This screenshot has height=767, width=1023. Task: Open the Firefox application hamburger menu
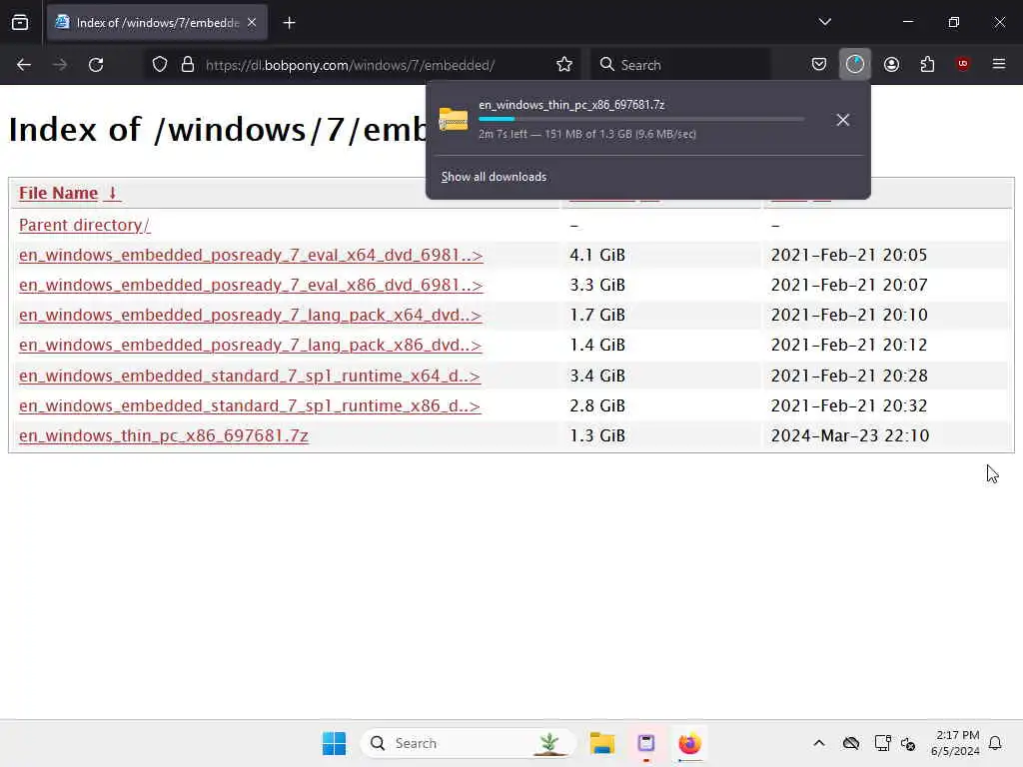(x=998, y=64)
